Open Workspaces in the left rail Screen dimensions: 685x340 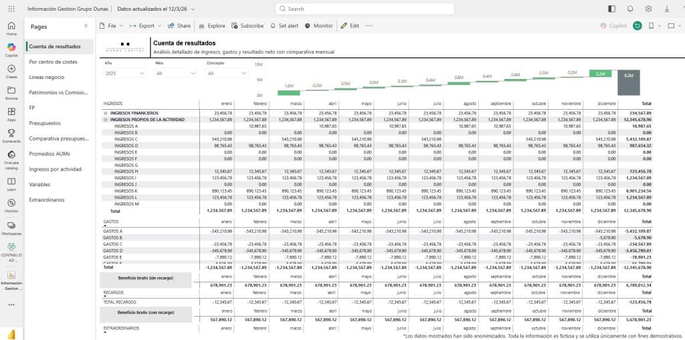[x=11, y=228]
